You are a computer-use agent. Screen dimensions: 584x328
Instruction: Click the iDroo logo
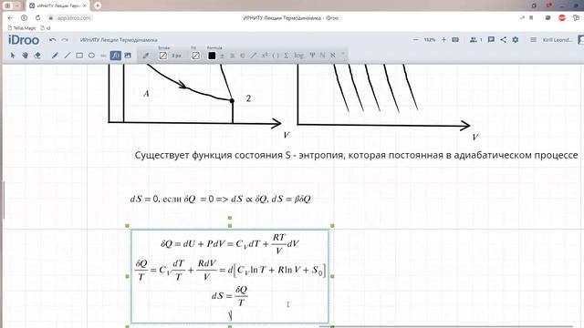pos(24,40)
